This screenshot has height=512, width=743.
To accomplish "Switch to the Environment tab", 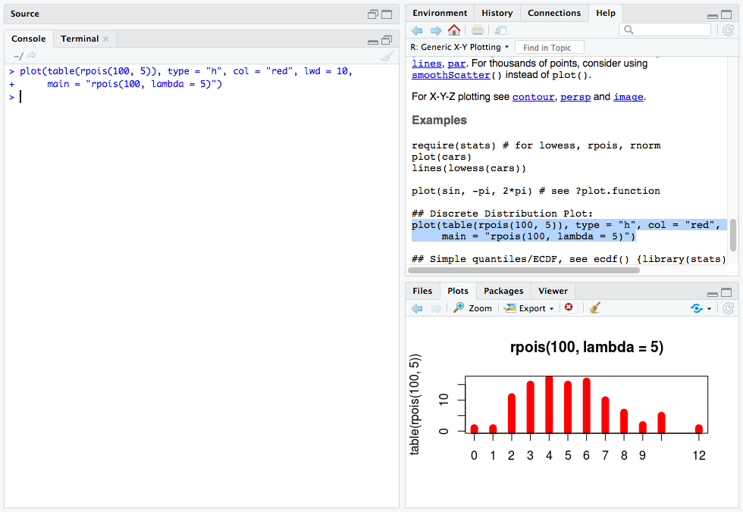I will 440,13.
